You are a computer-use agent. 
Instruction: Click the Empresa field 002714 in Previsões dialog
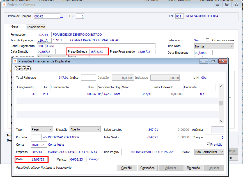click(x=39, y=152)
